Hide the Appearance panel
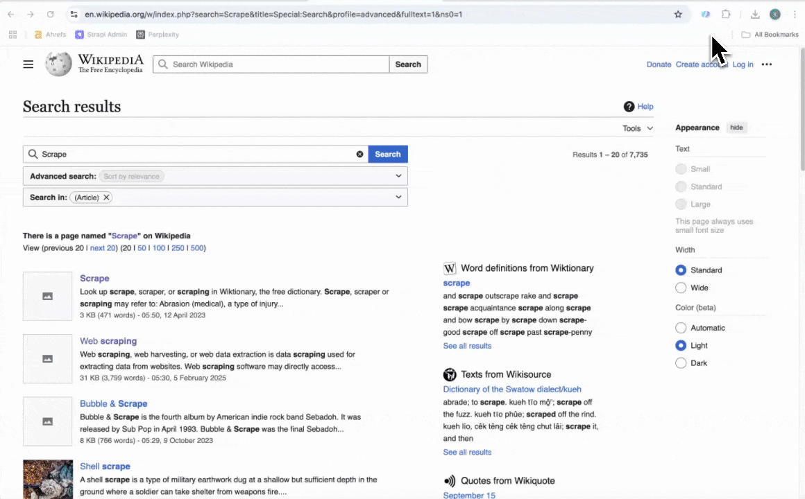The width and height of the screenshot is (805, 499). (736, 128)
